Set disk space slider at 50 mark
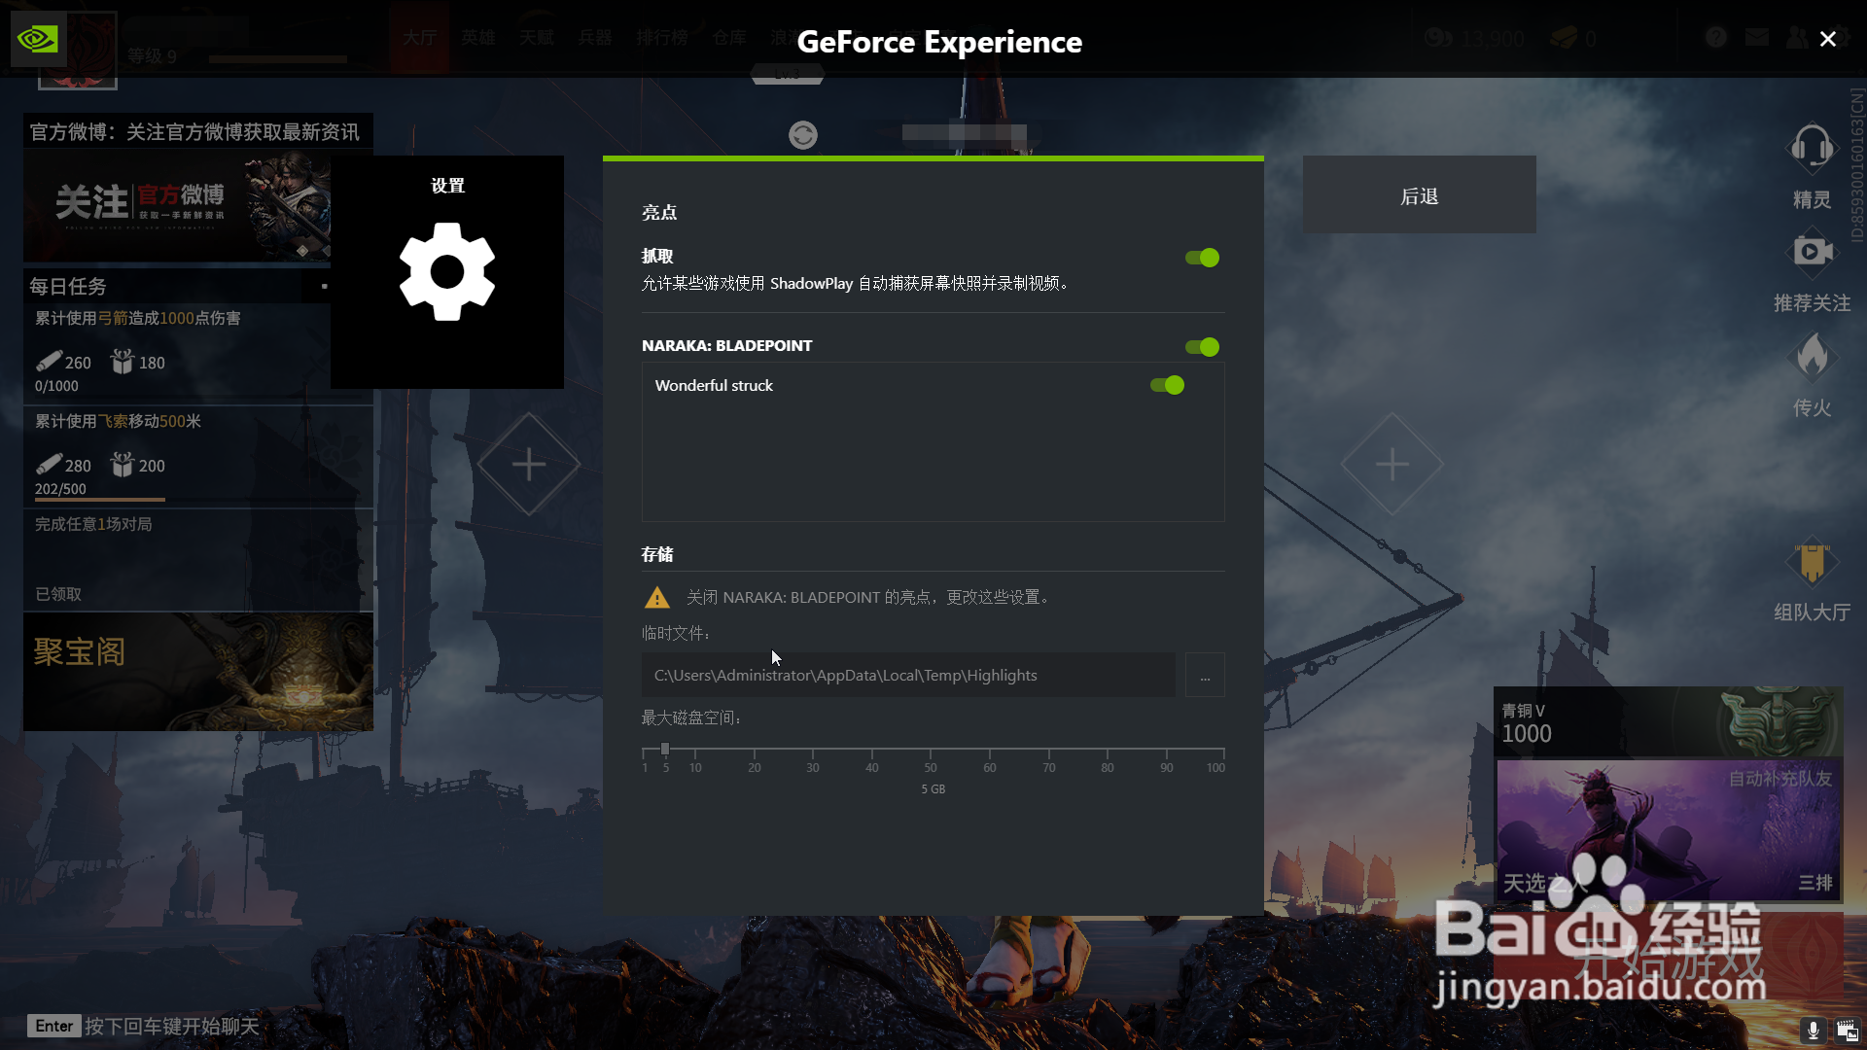Image resolution: width=1867 pixels, height=1050 pixels. coord(931,751)
